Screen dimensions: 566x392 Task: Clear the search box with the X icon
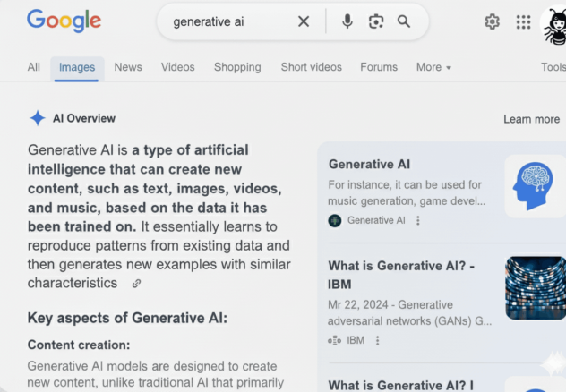(x=304, y=21)
